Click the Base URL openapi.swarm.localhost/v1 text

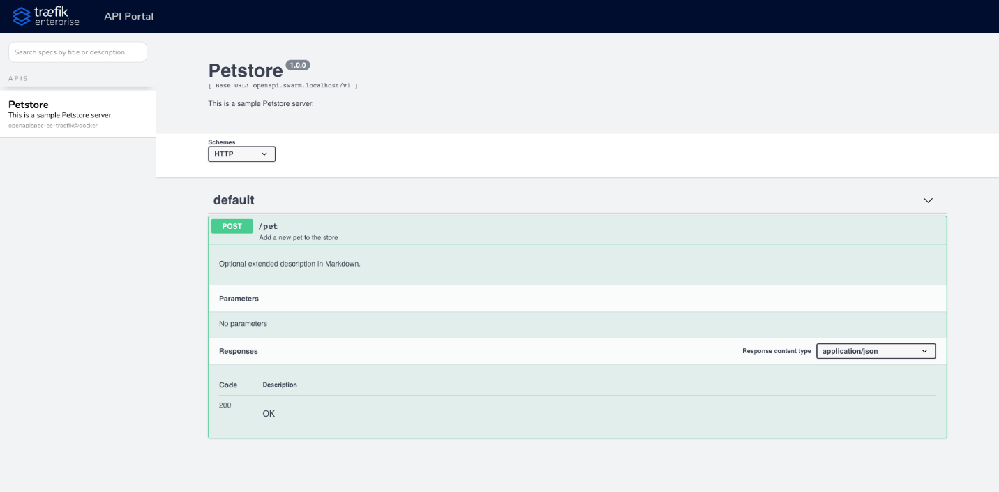[x=282, y=85]
